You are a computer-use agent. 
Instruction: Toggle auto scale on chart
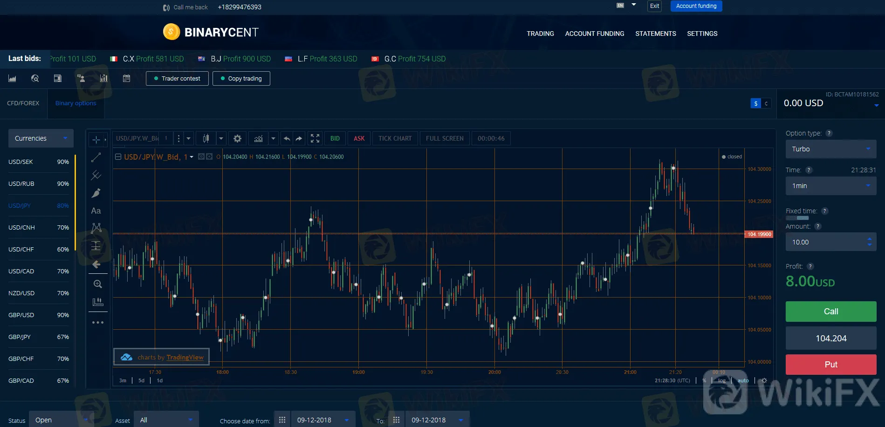(x=743, y=380)
